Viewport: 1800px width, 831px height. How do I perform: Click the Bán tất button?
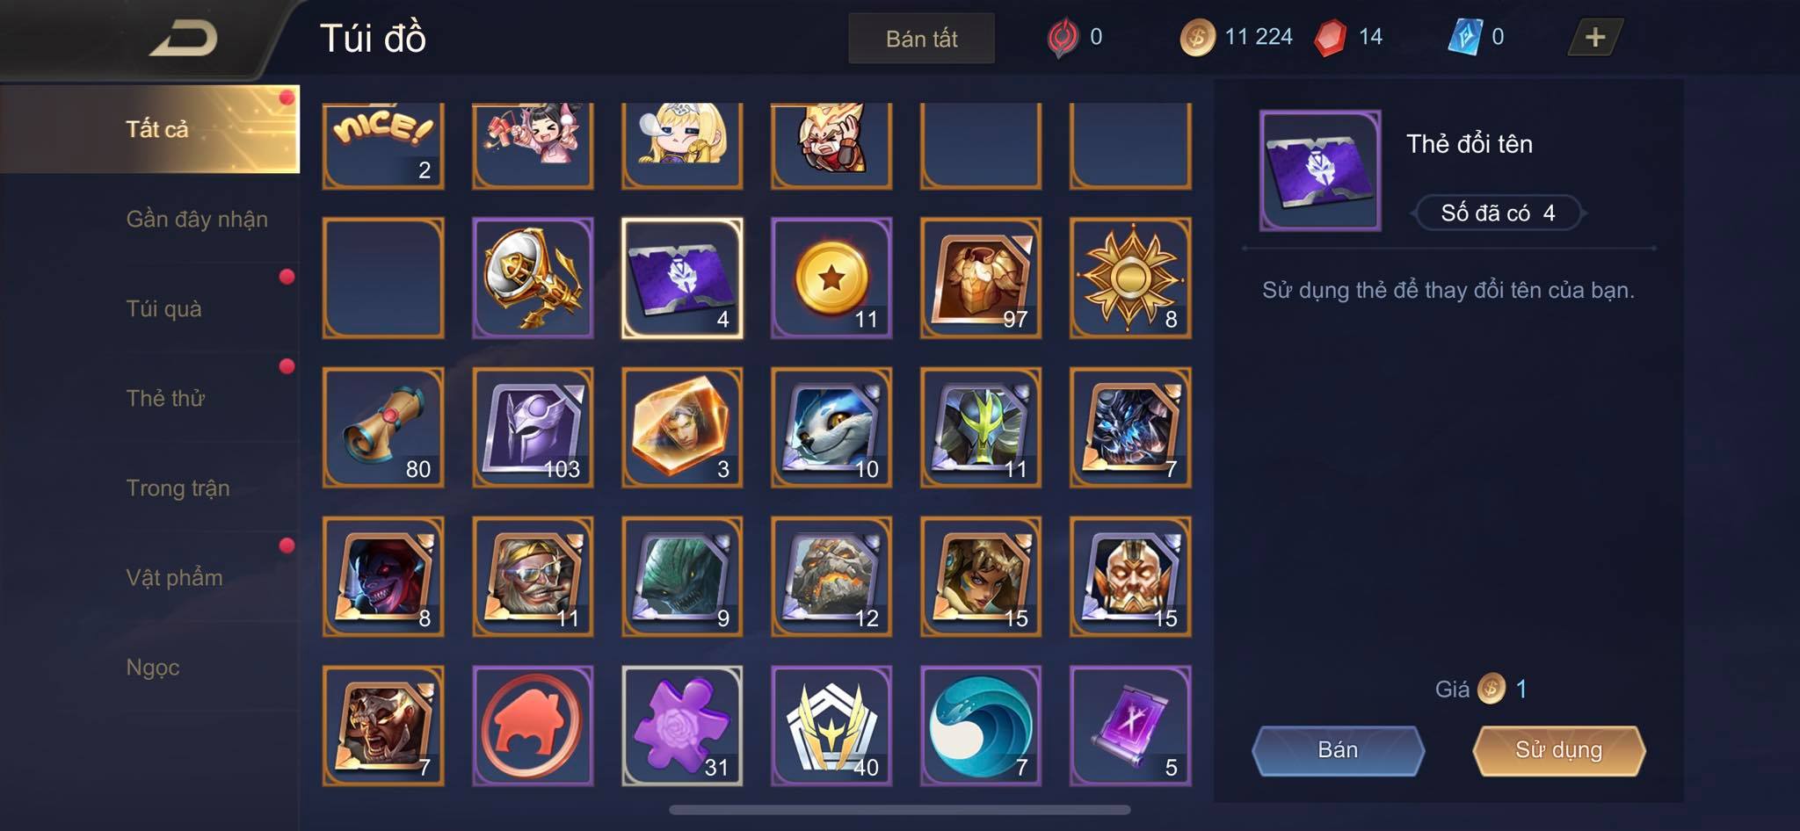(x=921, y=39)
